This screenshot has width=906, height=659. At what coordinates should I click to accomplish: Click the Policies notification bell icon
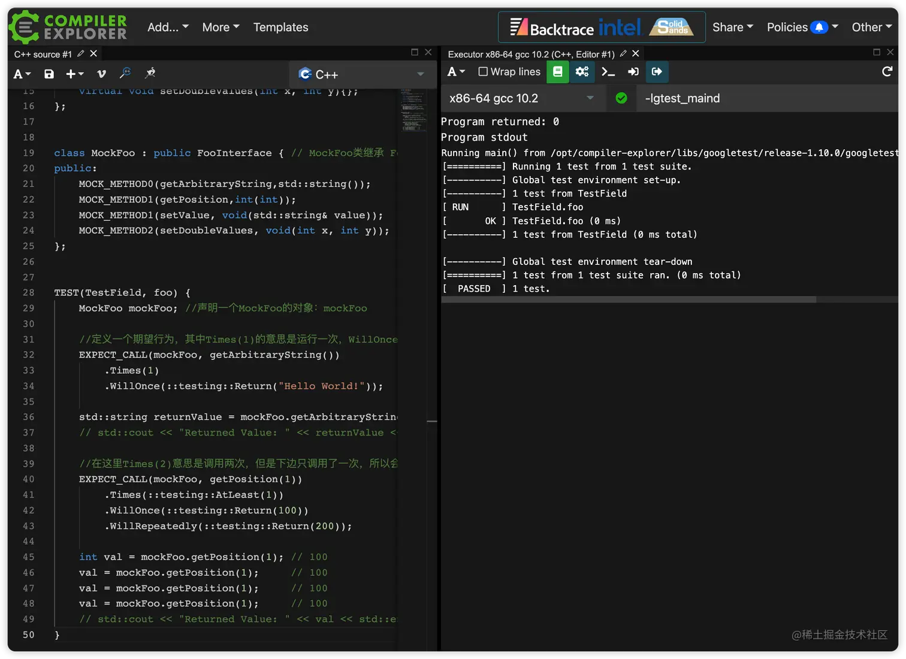(819, 27)
